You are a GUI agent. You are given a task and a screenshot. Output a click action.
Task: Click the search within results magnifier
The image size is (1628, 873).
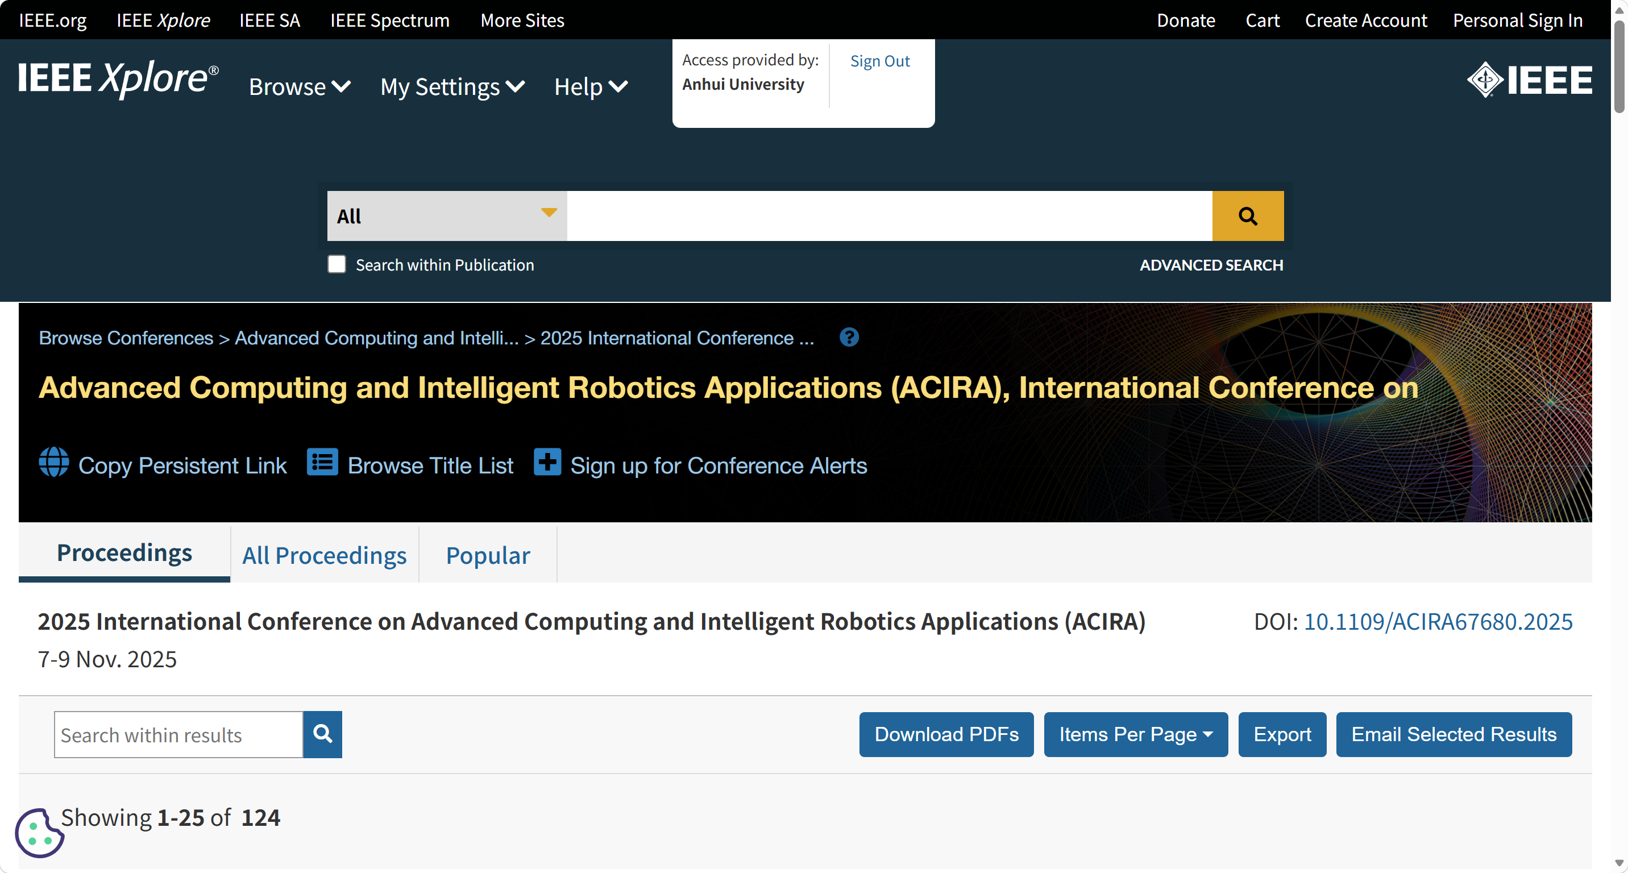coord(322,734)
